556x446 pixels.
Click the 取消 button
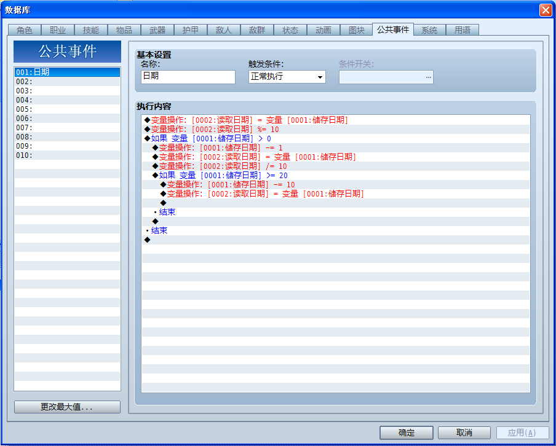464,432
